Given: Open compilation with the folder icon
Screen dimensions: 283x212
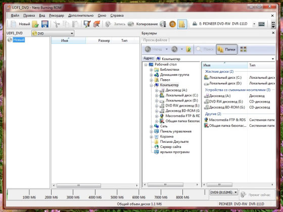Looking at the screenshot, I should coord(35,24).
